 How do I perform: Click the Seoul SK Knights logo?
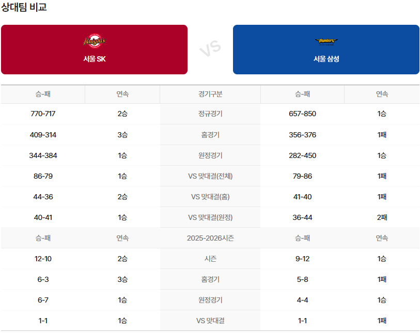coord(95,41)
